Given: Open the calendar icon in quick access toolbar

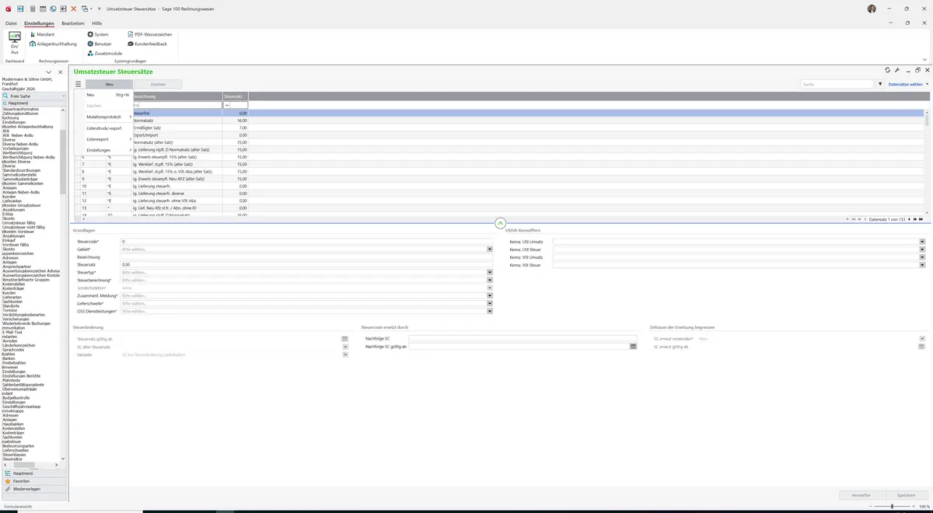Looking at the screenshot, I should (42, 8).
